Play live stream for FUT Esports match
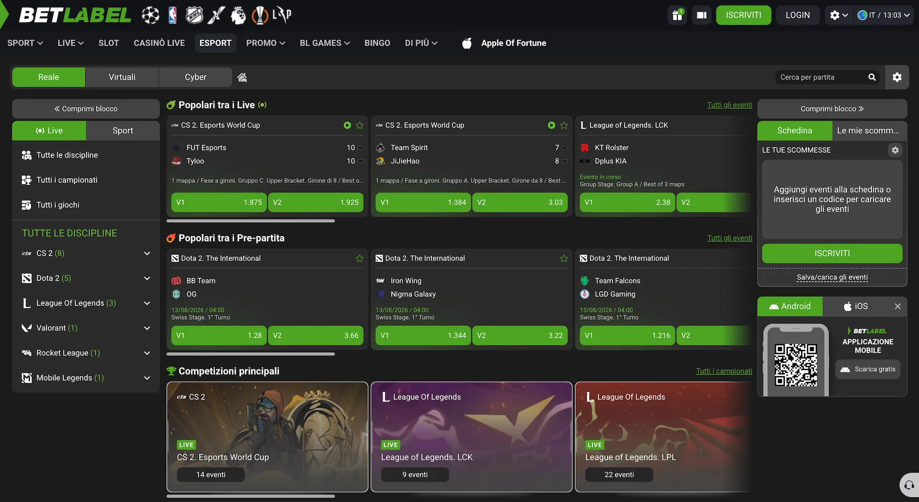 tap(347, 125)
